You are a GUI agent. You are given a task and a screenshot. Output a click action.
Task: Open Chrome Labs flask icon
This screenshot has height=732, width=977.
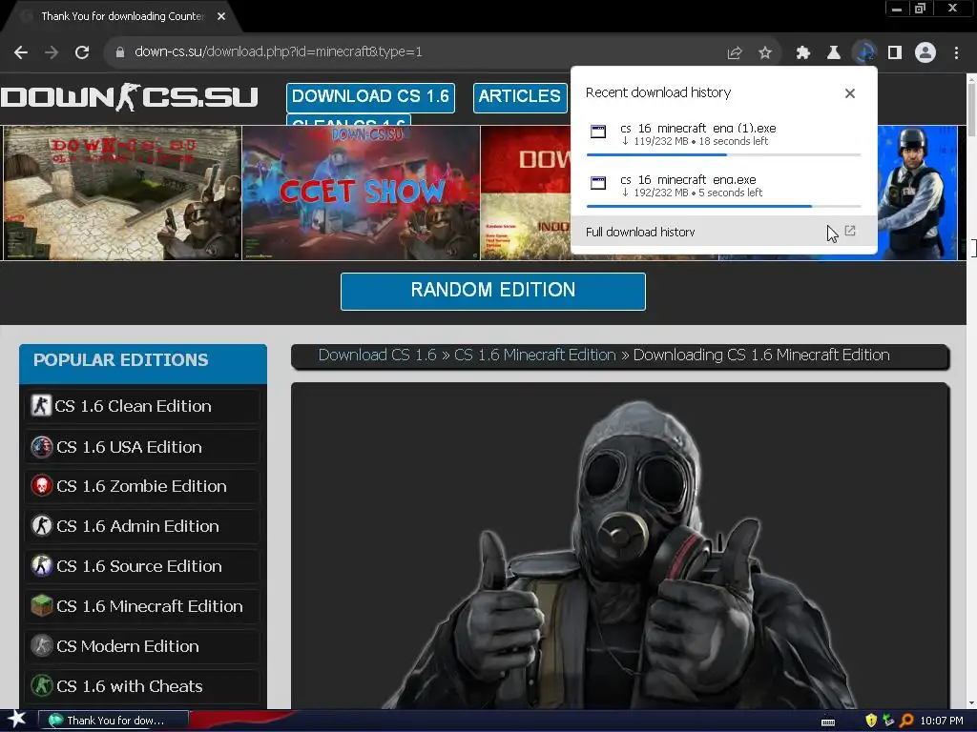coord(834,53)
